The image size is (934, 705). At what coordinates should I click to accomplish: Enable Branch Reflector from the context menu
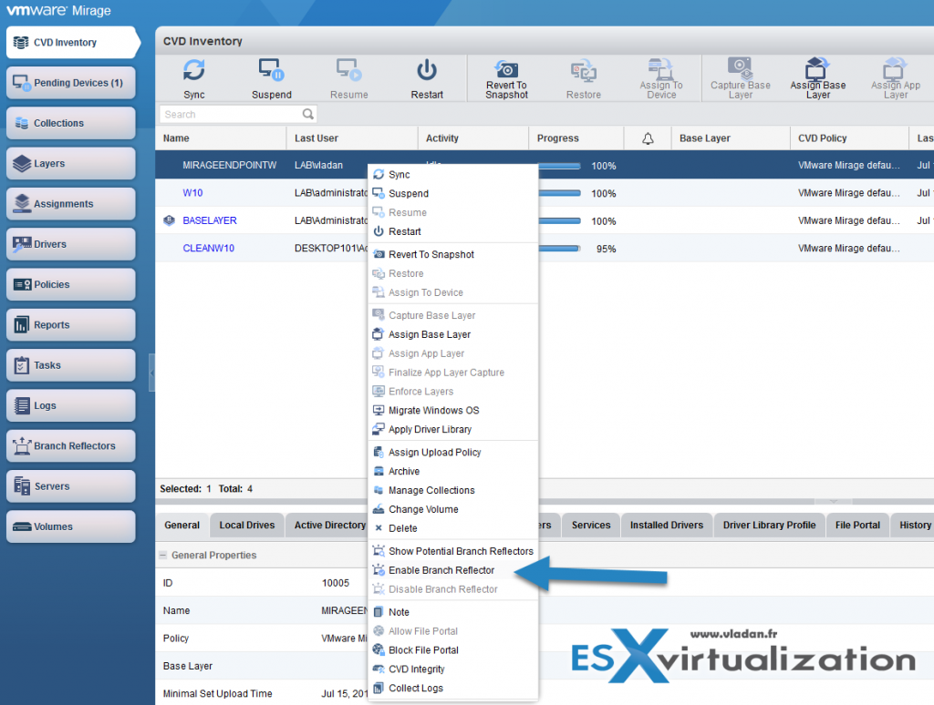pos(444,569)
